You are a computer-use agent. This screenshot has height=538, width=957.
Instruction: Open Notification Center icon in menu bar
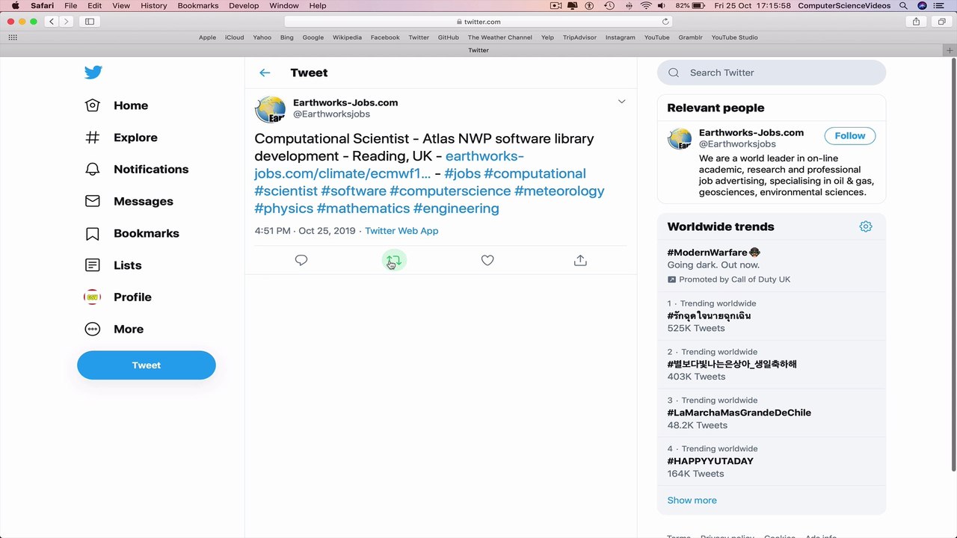940,5
